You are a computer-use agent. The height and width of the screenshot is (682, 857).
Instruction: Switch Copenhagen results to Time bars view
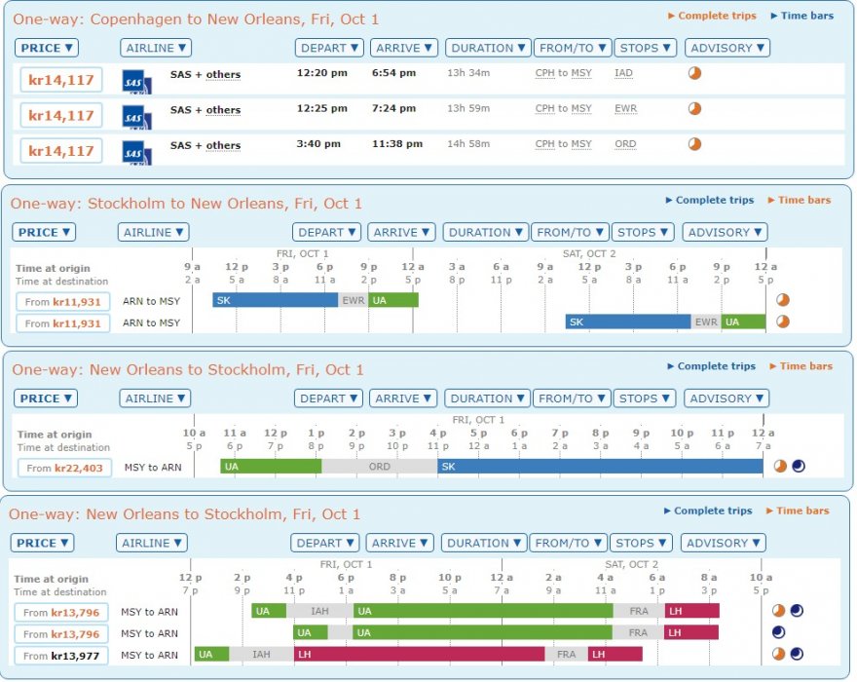(x=801, y=16)
